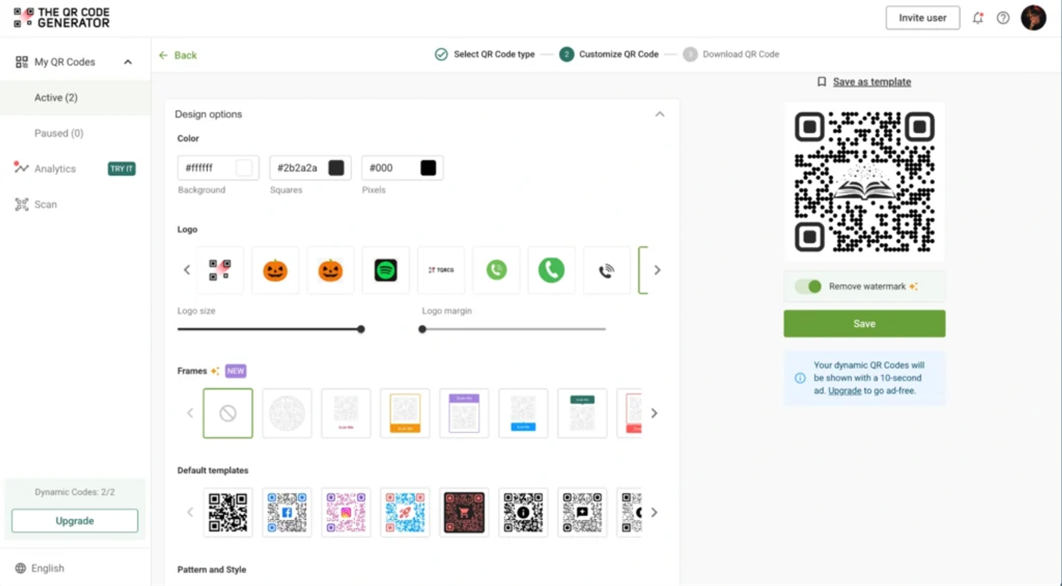Open the Save as template link
This screenshot has height=586, width=1062.
click(872, 82)
